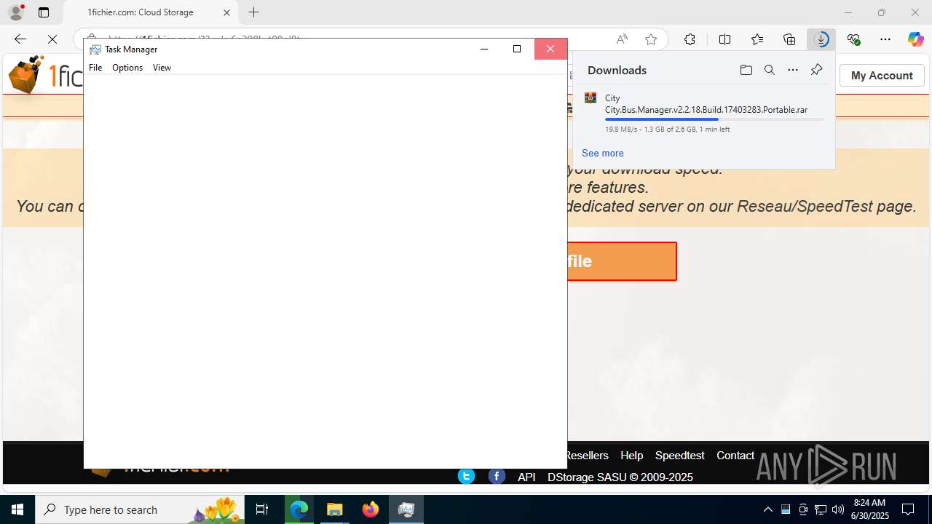Show hidden system tray icons

point(767,509)
